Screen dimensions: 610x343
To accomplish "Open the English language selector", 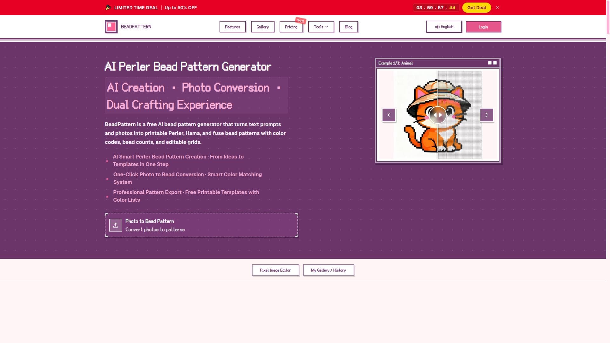I will point(444,27).
